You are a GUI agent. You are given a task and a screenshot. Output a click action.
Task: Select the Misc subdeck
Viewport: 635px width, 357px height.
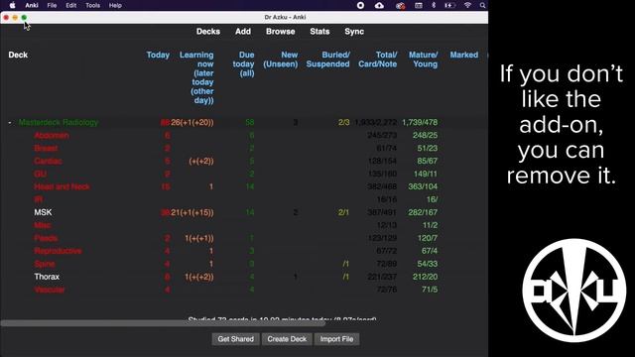(x=42, y=225)
